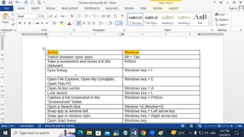Click the zoom slider handle
This screenshot has height=137, width=244.
point(219,126)
